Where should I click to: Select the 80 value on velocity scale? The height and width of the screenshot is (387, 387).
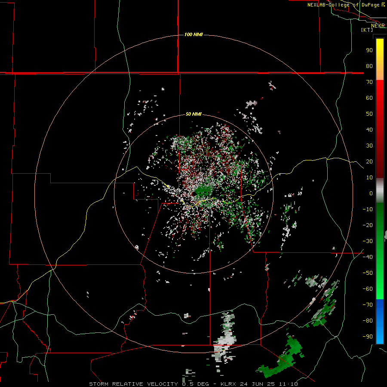tap(369, 66)
